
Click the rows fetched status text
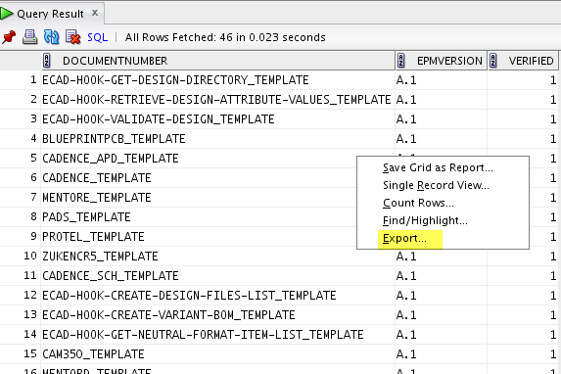(225, 37)
